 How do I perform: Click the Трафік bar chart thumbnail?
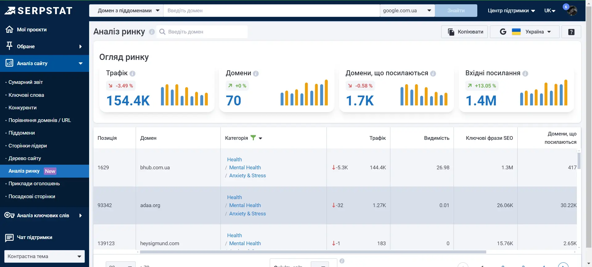[x=184, y=95]
